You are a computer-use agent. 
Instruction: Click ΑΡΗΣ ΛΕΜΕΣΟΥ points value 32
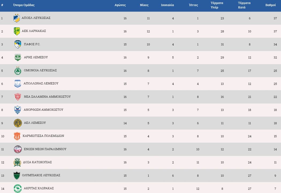click(x=275, y=58)
